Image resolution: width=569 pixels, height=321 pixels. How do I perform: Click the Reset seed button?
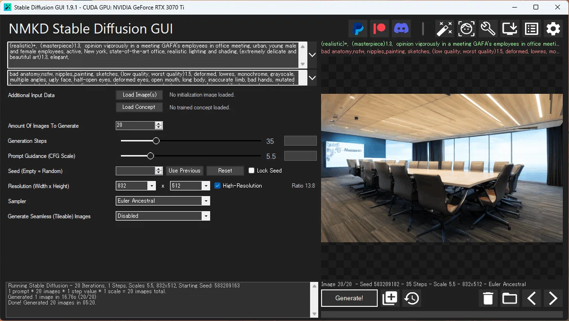point(225,170)
